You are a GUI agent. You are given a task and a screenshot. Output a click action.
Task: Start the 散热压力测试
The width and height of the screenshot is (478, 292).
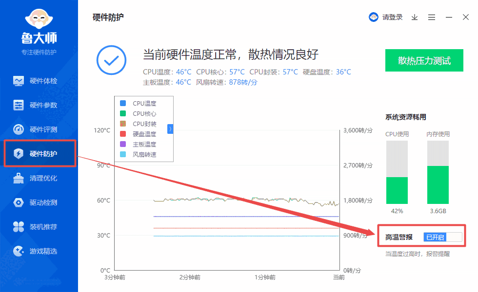coord(424,60)
